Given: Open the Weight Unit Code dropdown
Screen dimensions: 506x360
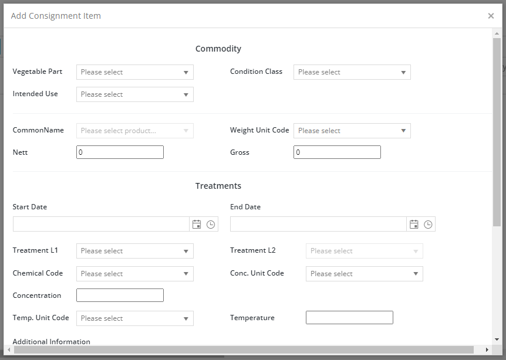Looking at the screenshot, I should pyautogui.click(x=352, y=131).
